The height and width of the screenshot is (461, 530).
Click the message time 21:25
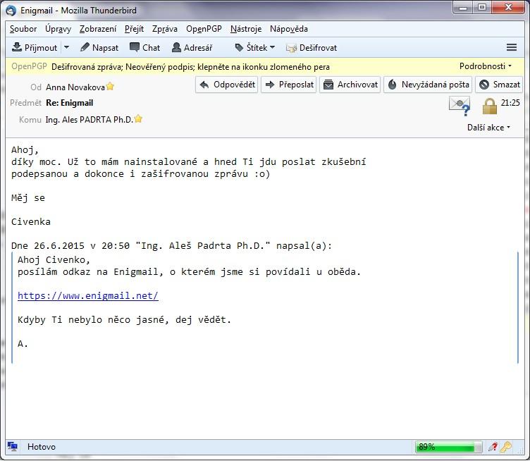(x=510, y=103)
